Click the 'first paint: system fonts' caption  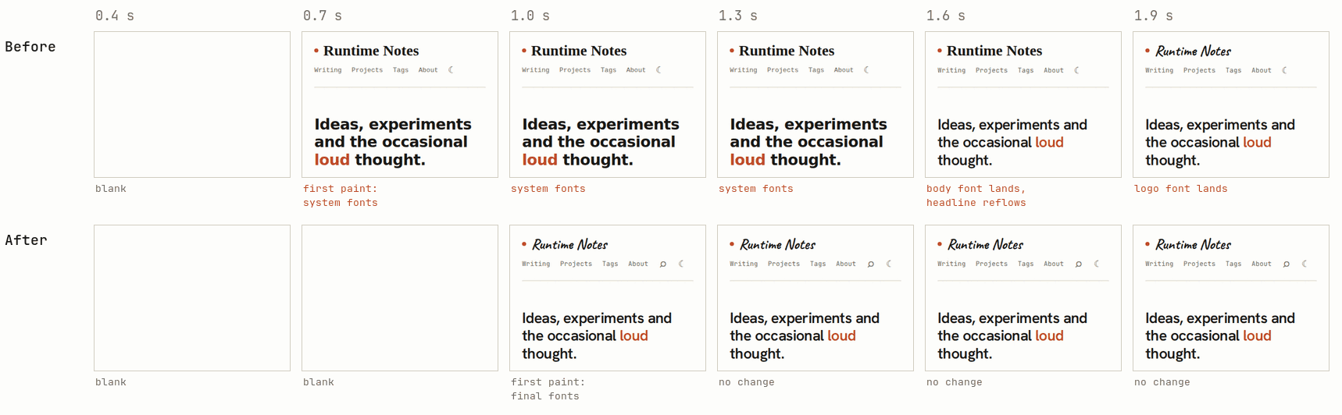tap(341, 196)
